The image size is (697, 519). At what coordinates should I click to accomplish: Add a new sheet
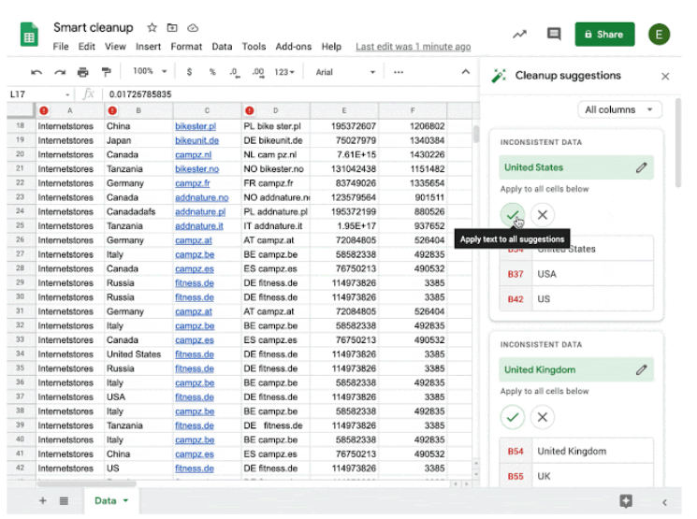pyautogui.click(x=43, y=501)
